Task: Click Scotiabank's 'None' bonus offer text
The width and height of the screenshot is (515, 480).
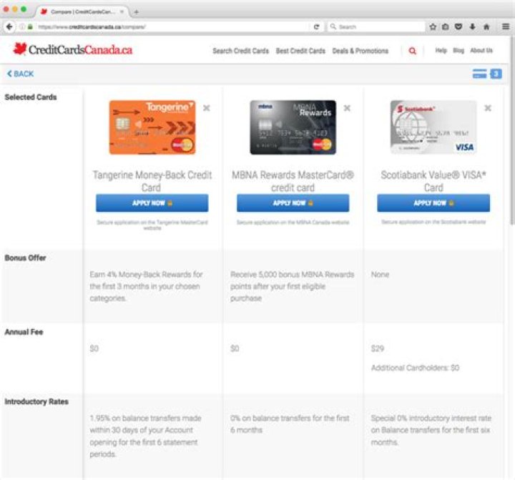Action: tap(380, 274)
